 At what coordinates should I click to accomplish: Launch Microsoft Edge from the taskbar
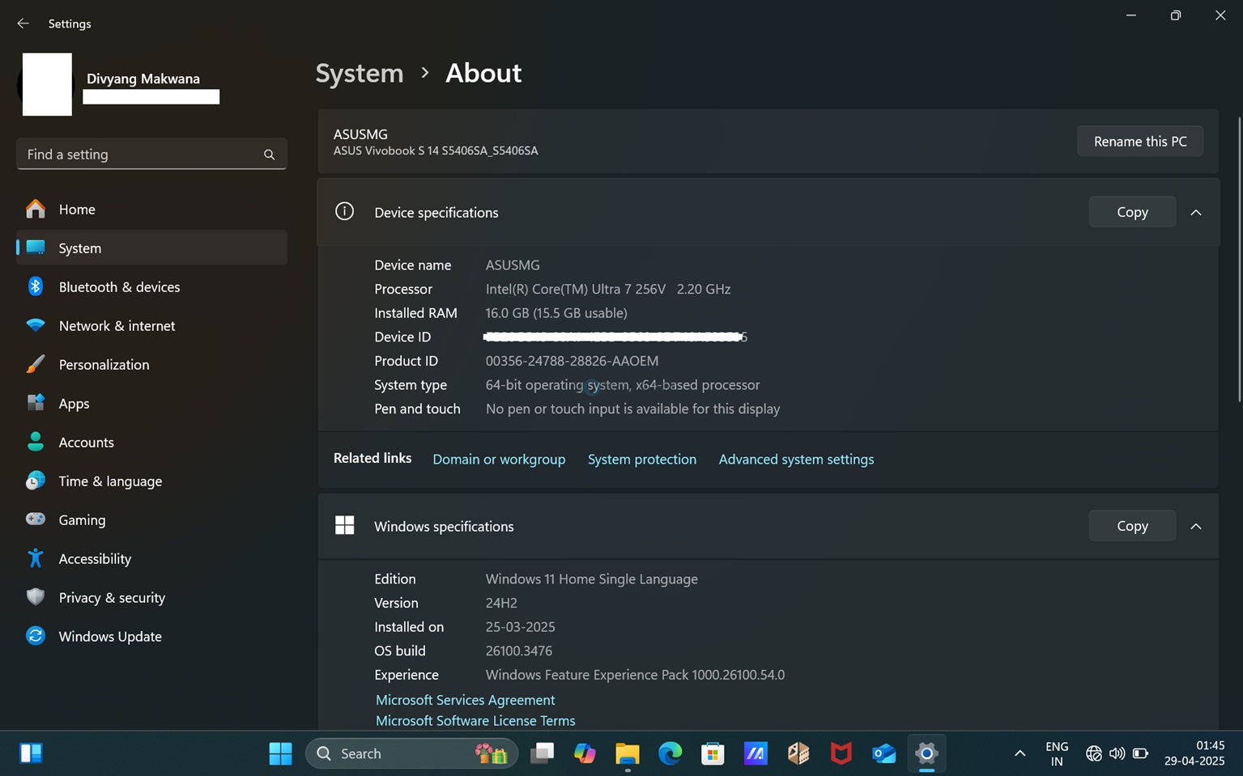[x=670, y=753]
